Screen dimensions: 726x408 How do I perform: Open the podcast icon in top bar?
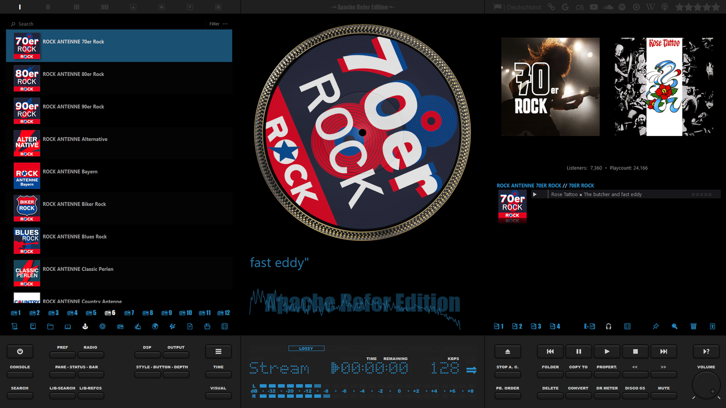coord(665,7)
